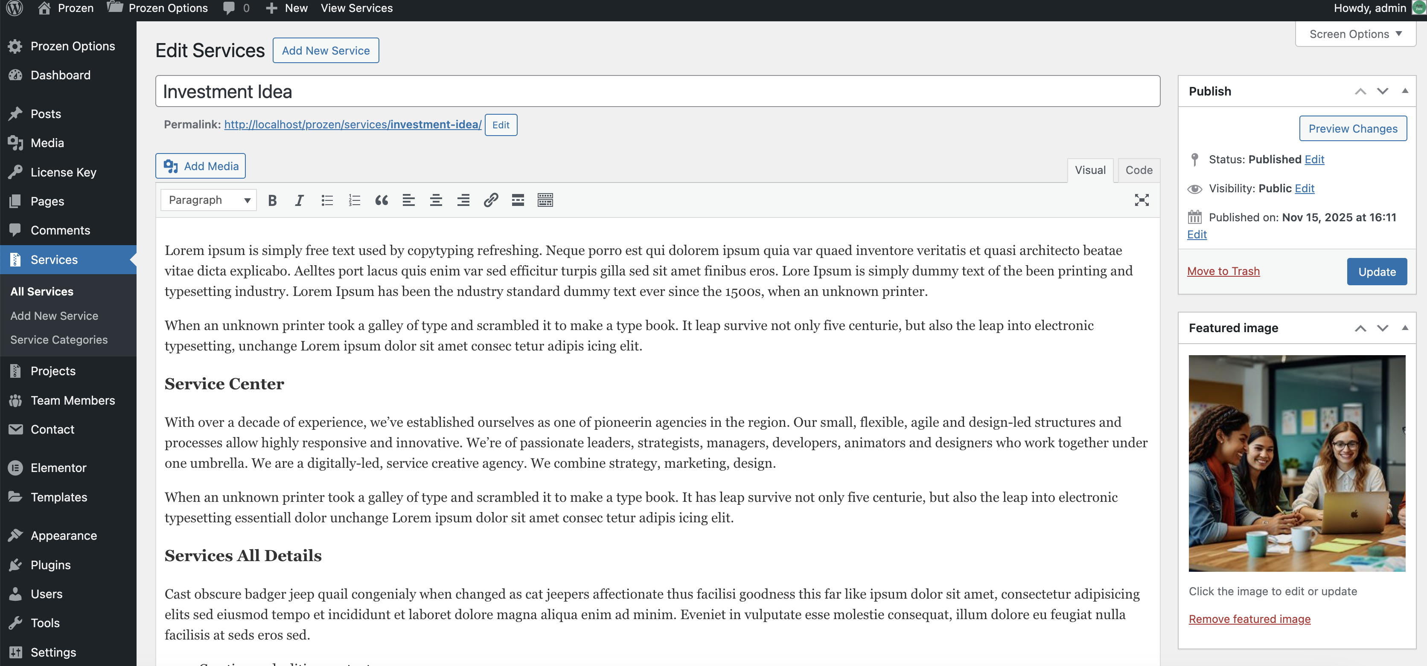Insert a numbered list
The height and width of the screenshot is (666, 1427).
tap(354, 200)
